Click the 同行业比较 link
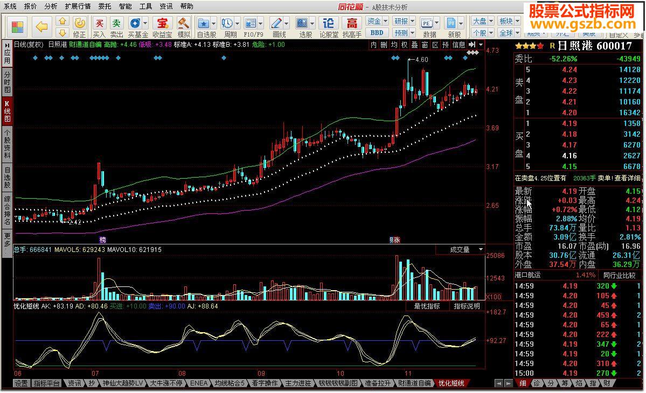Viewport: 646px width, 393px height. tap(619, 275)
